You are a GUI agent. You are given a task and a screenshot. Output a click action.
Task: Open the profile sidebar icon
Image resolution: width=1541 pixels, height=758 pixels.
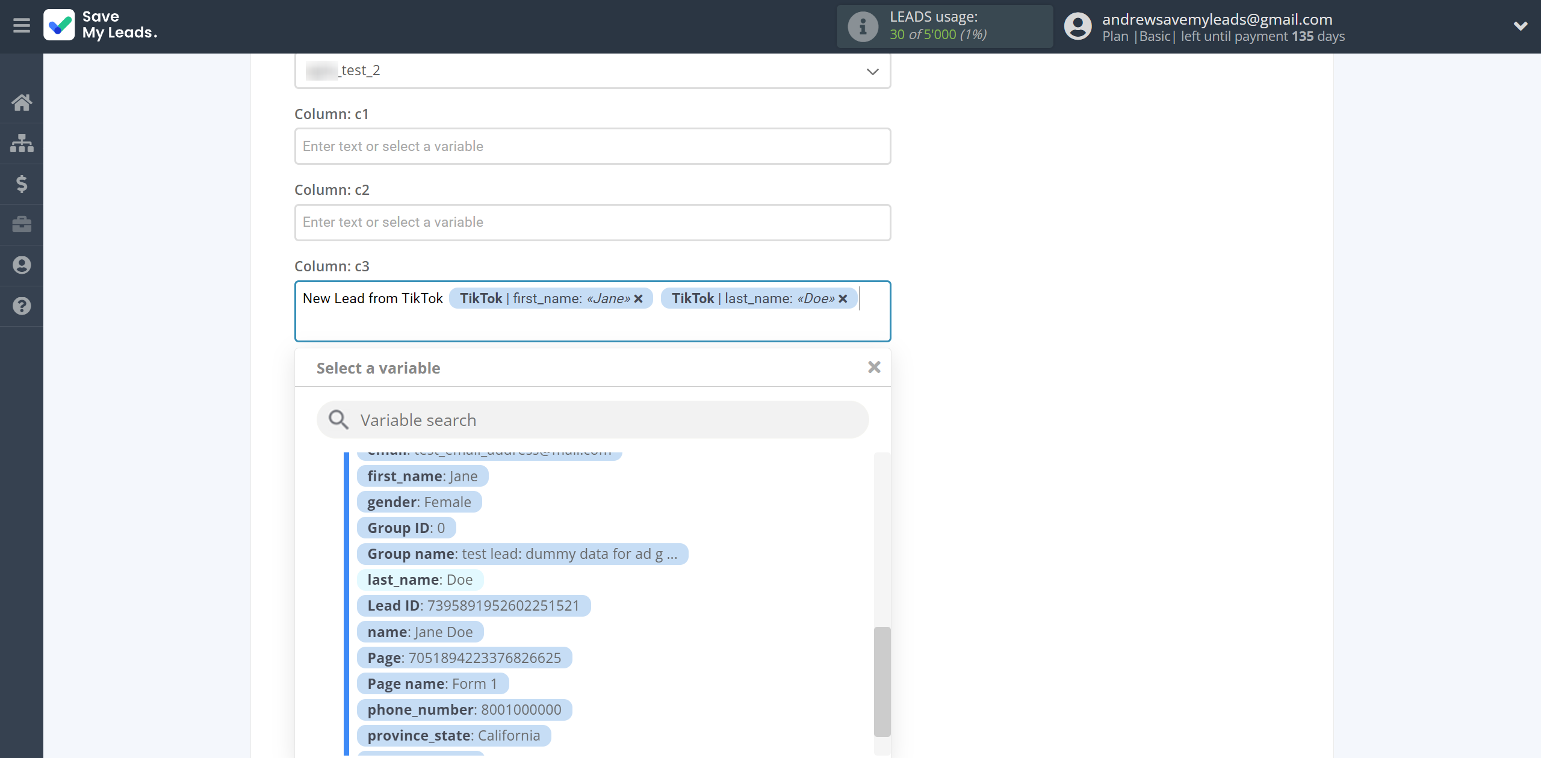click(x=22, y=265)
